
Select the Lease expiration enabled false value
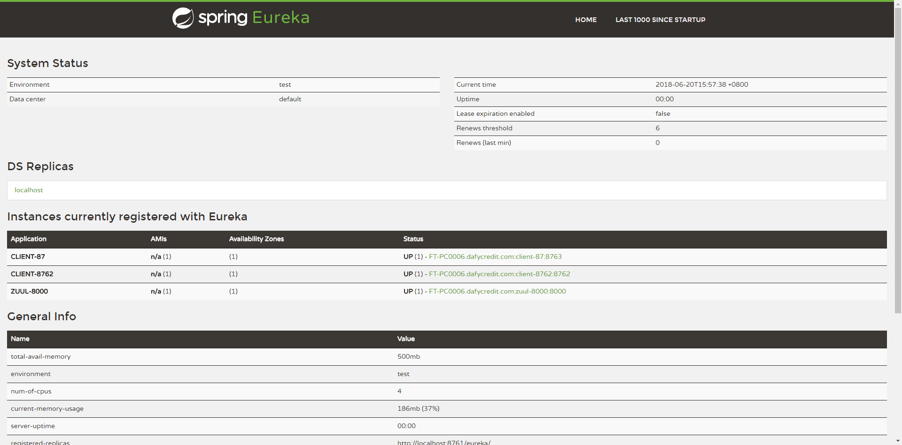click(x=663, y=113)
